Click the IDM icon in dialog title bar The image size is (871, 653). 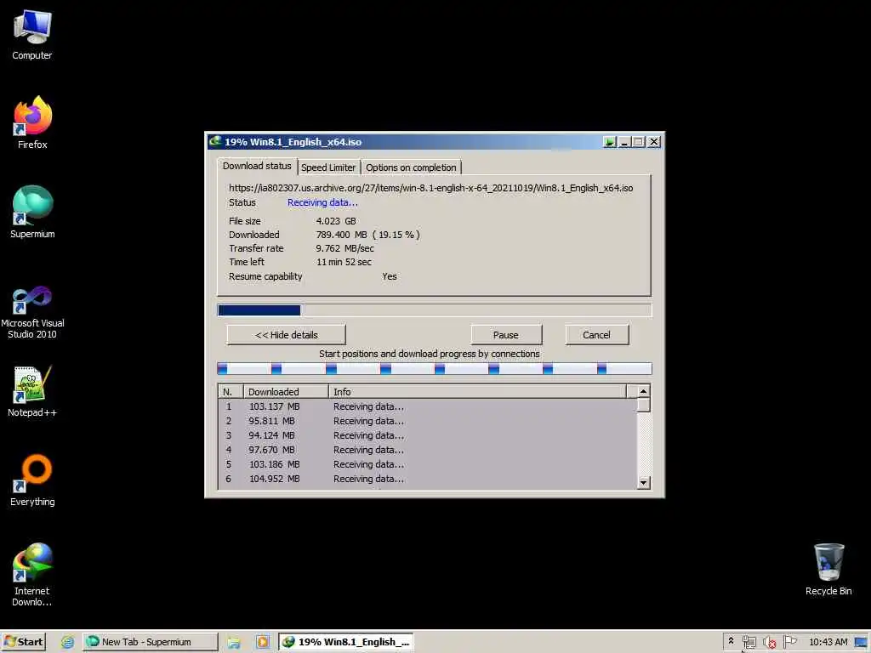coord(215,142)
